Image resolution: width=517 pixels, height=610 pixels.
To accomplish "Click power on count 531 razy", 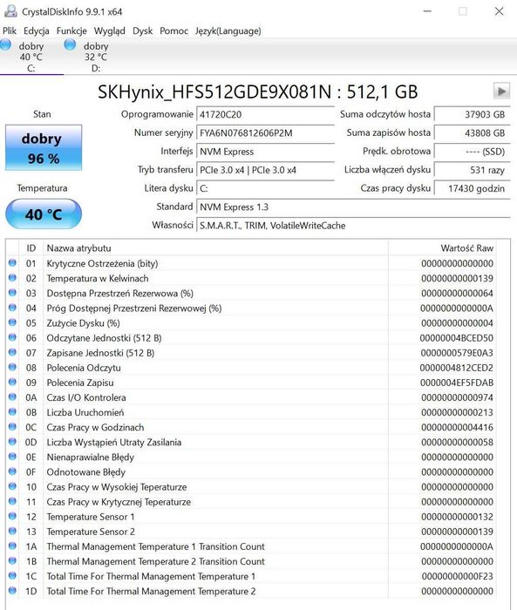I will 472,170.
